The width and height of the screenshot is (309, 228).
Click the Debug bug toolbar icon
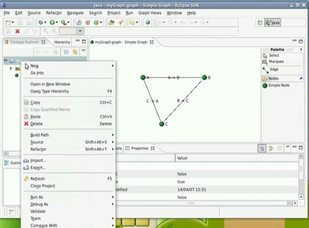click(x=41, y=23)
